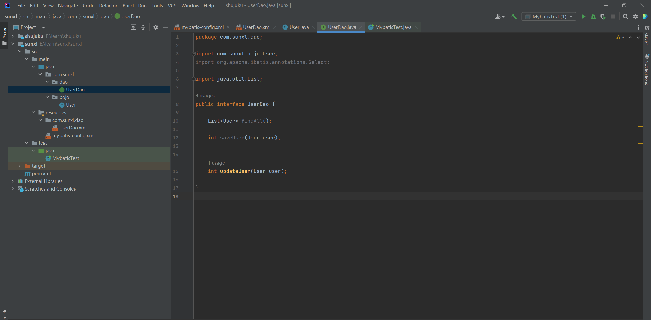Screen dimensions: 651x320
Task: Open Project panel options gear
Action: (x=156, y=27)
